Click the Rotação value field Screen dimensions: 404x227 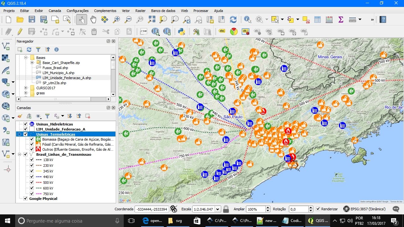[x=298, y=209]
